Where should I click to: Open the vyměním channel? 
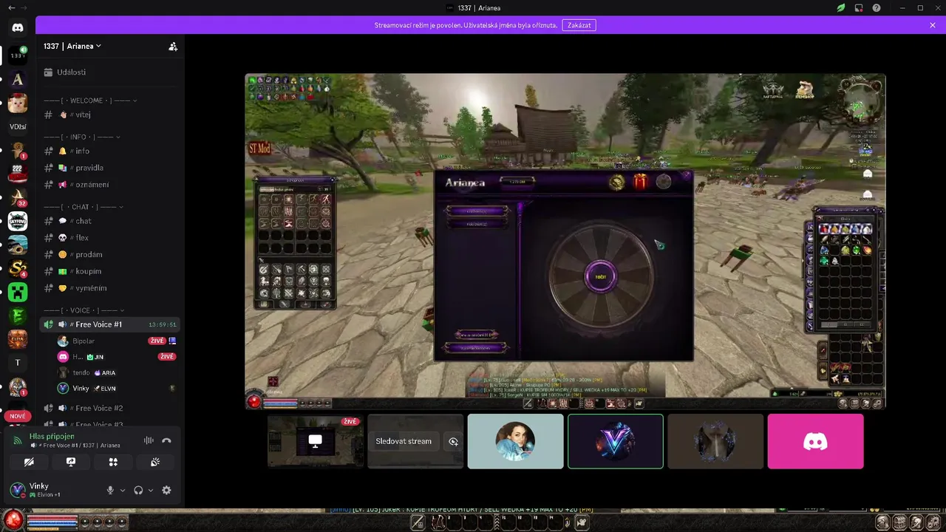111,288
